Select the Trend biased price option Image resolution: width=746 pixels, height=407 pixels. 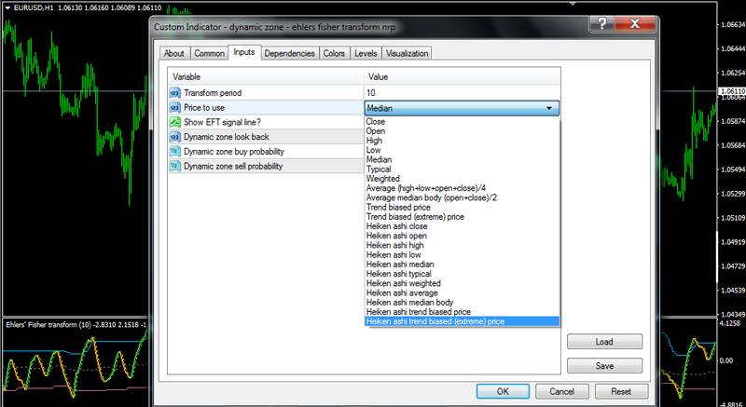[462, 207]
